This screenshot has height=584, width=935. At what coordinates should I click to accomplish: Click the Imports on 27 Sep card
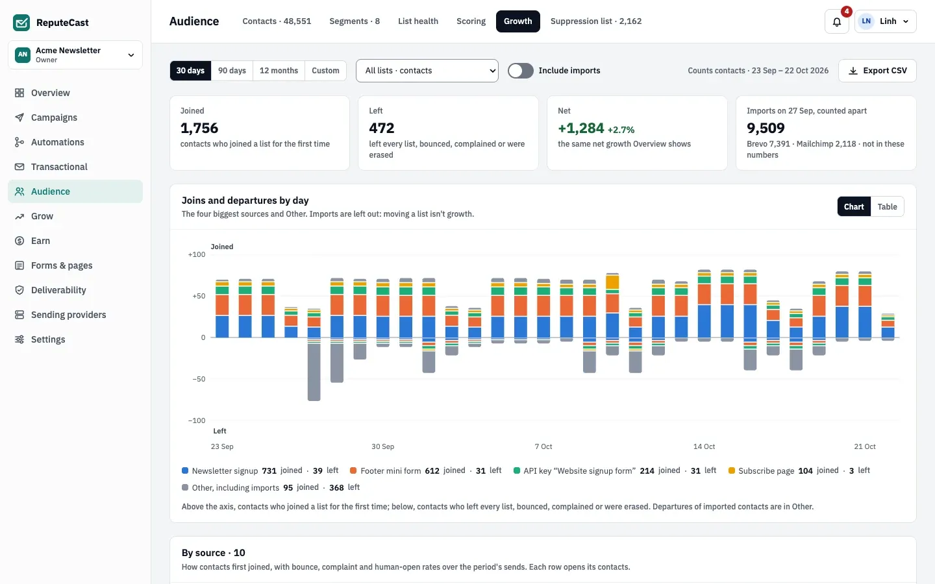pyautogui.click(x=826, y=133)
